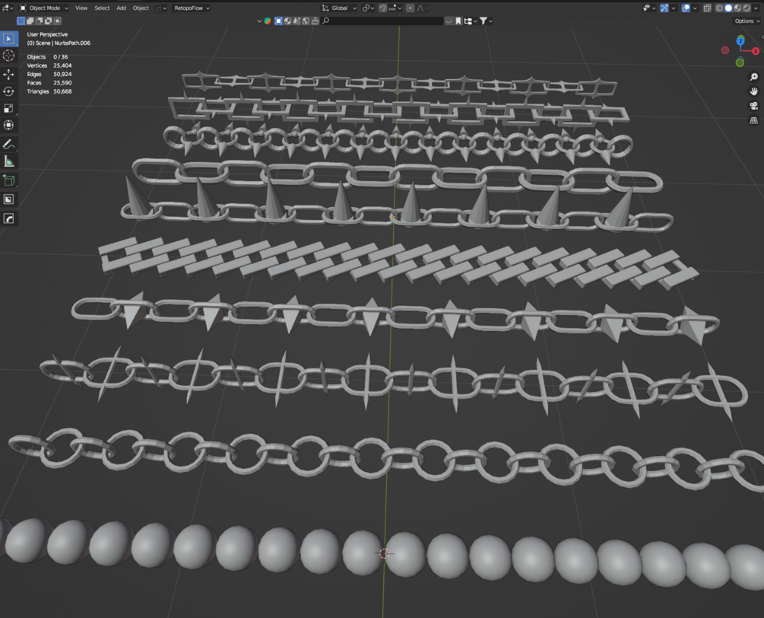Toggle X-ray display mode

point(707,8)
